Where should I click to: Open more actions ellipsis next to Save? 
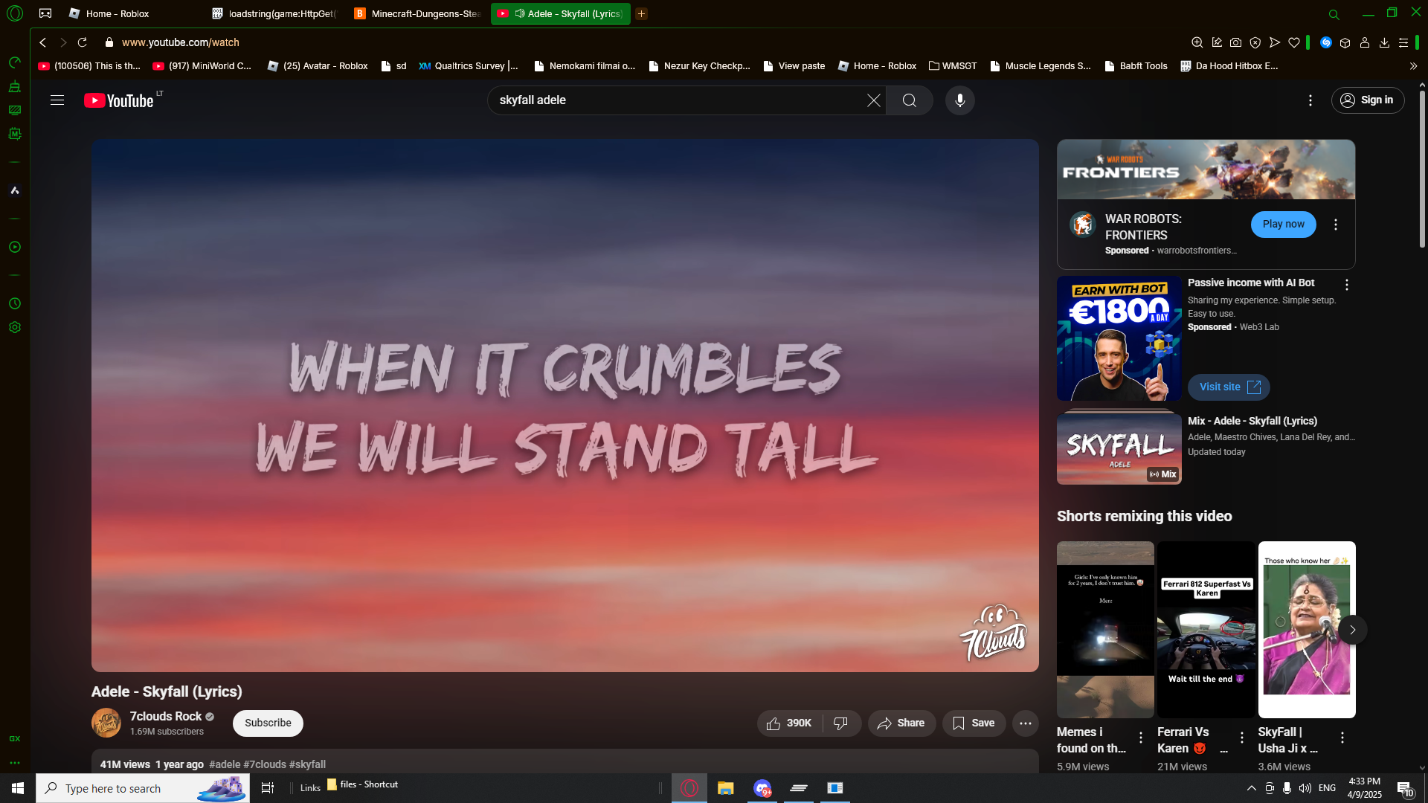pyautogui.click(x=1026, y=723)
